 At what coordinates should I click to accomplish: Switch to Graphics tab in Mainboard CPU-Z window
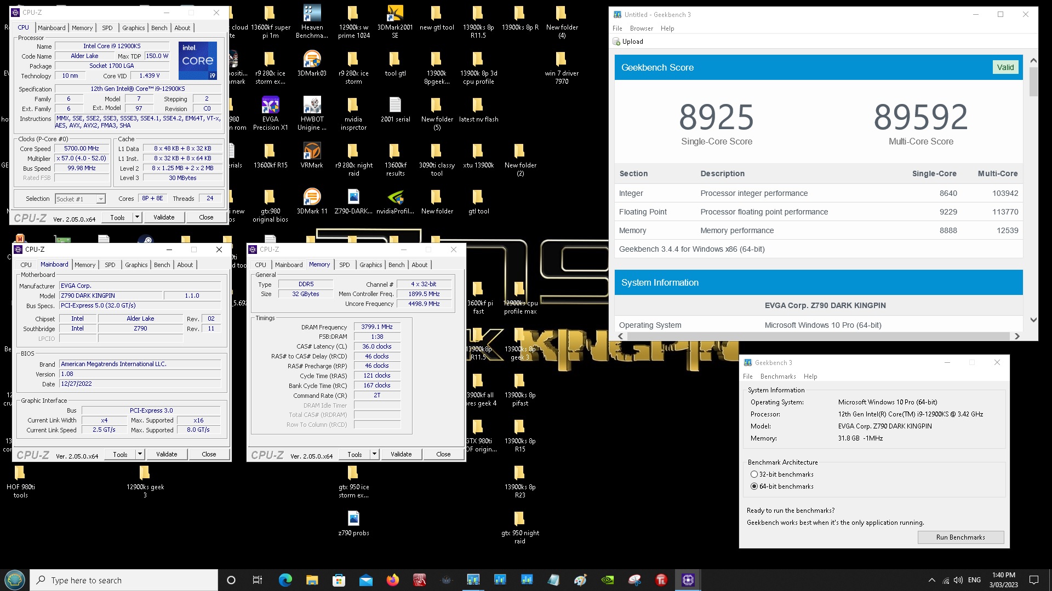pyautogui.click(x=136, y=265)
